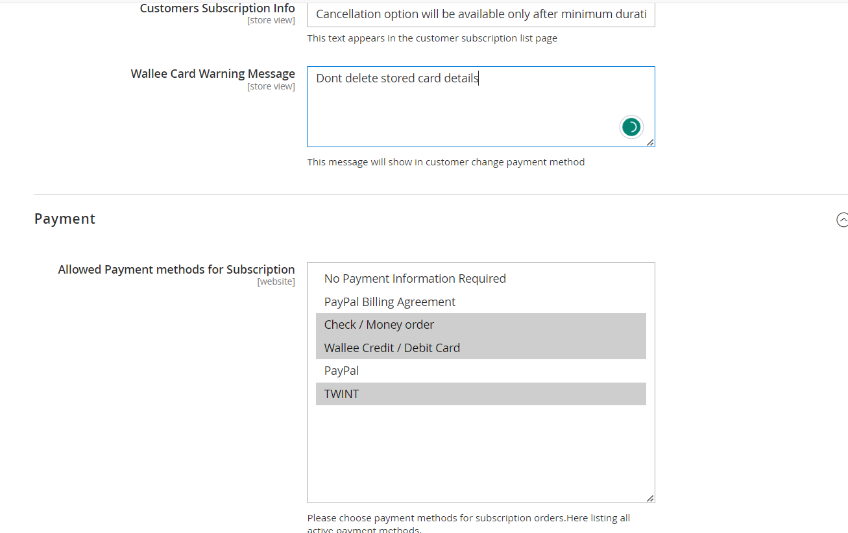Toggle the TWINT payment method

pos(341,394)
